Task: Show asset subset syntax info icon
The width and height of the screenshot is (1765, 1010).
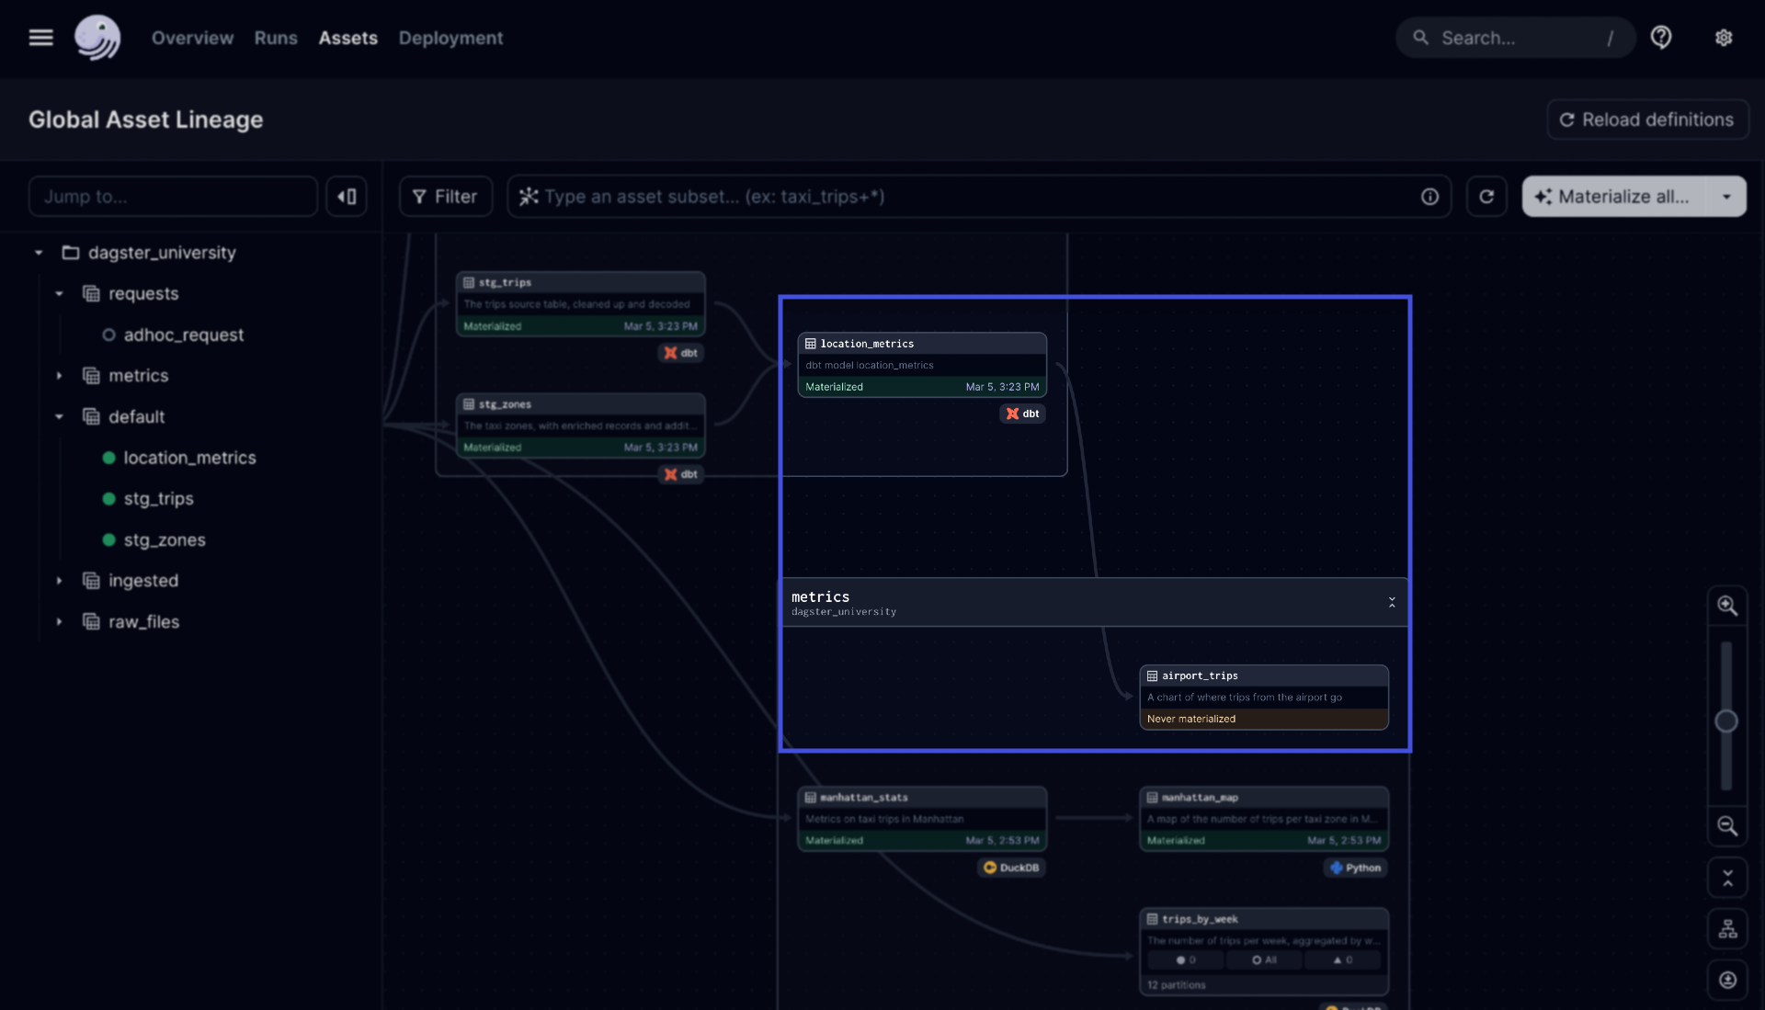Action: pyautogui.click(x=1429, y=197)
